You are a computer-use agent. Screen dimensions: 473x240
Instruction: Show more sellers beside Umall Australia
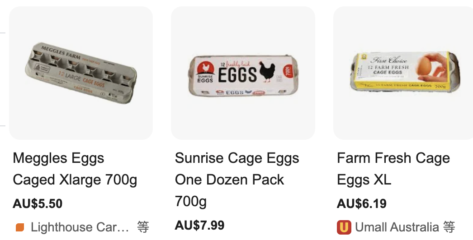tap(449, 227)
